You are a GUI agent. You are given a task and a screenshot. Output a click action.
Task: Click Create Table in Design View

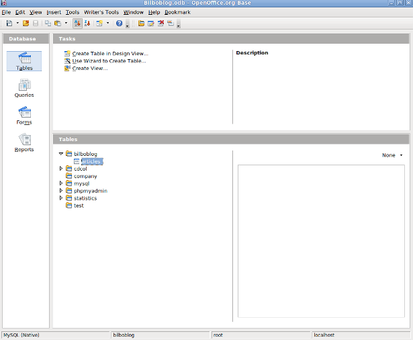click(x=110, y=54)
